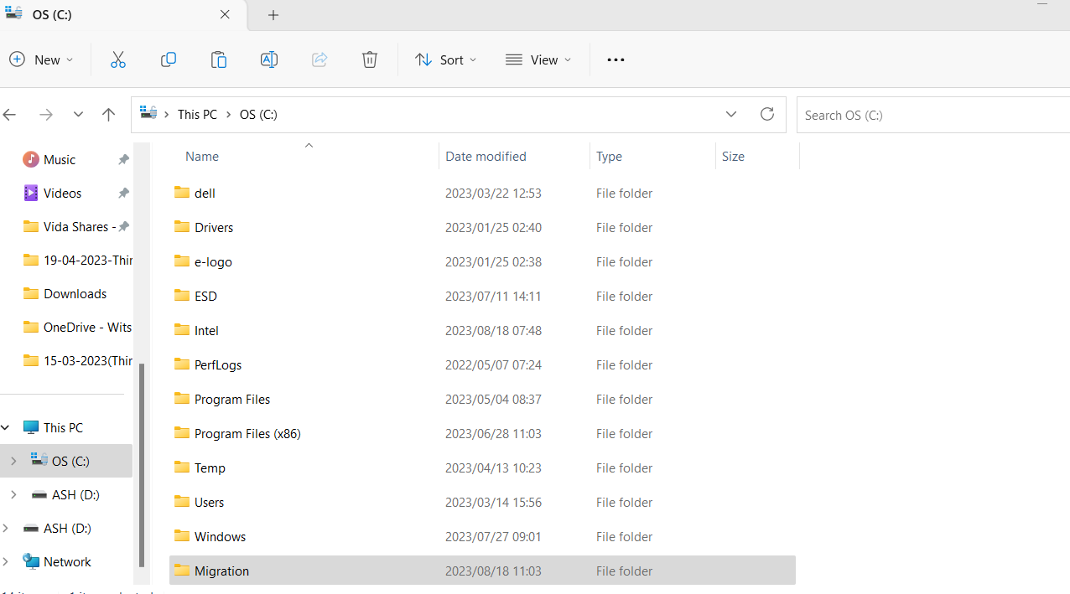This screenshot has height=594, width=1070.
Task: Refresh the folder view with the refresh icon
Action: pyautogui.click(x=766, y=114)
